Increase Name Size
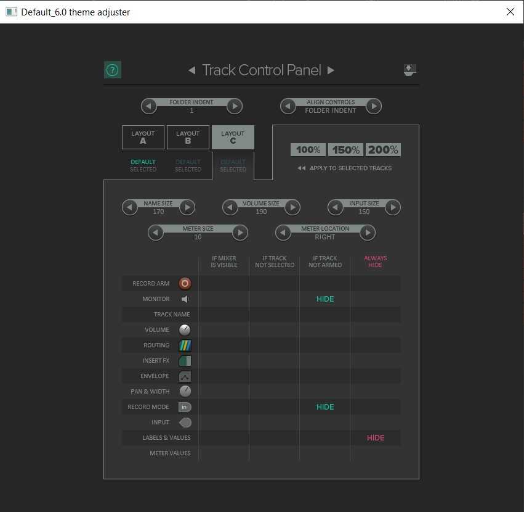This screenshot has width=524, height=512. [187, 207]
